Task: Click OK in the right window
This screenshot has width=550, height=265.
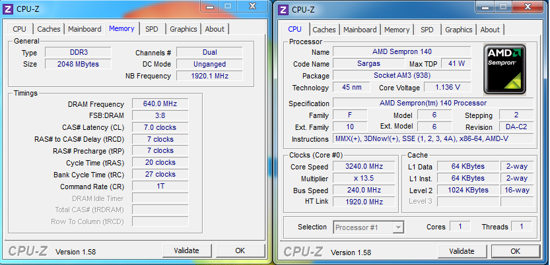Action: (x=515, y=251)
